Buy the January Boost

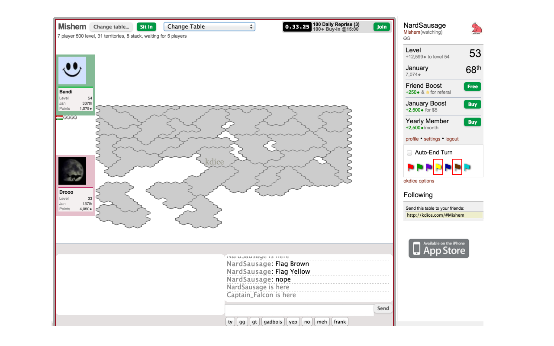coord(473,104)
